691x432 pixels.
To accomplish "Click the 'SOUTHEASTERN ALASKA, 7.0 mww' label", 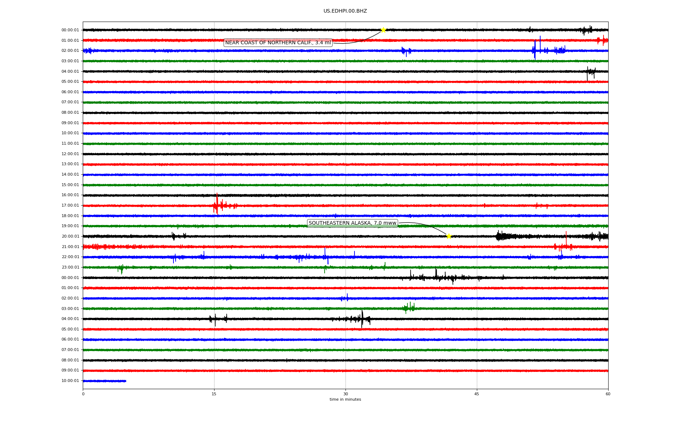I will pos(352,223).
